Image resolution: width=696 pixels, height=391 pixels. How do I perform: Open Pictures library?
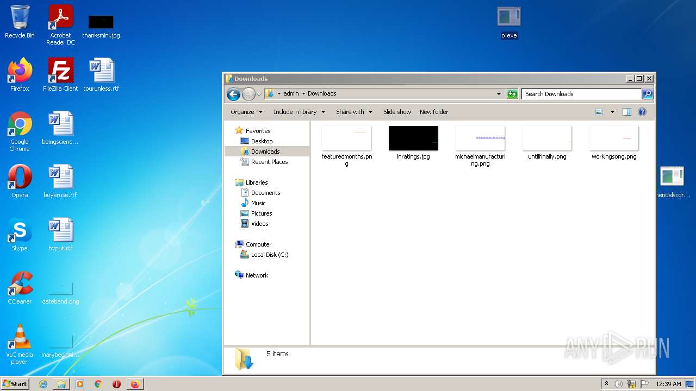(x=262, y=213)
